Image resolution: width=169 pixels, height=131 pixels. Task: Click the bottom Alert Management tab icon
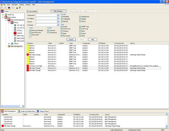click(x=2, y=111)
